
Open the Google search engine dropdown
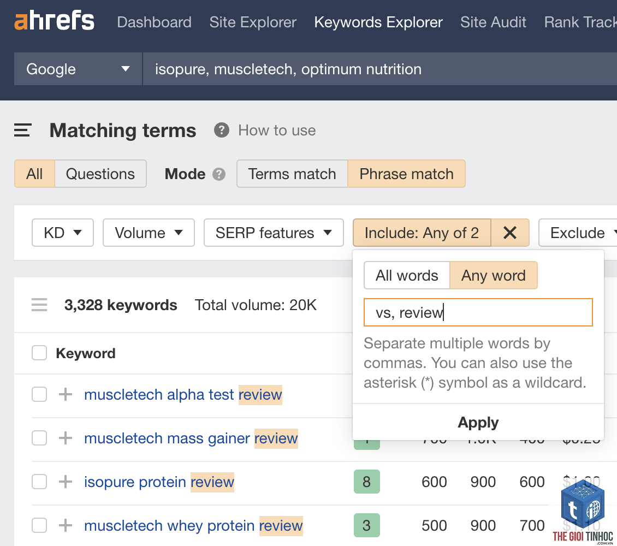tap(78, 69)
